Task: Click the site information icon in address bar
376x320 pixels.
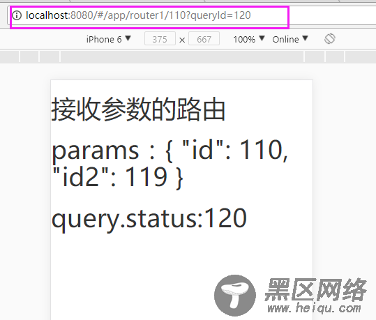Action: pyautogui.click(x=17, y=15)
